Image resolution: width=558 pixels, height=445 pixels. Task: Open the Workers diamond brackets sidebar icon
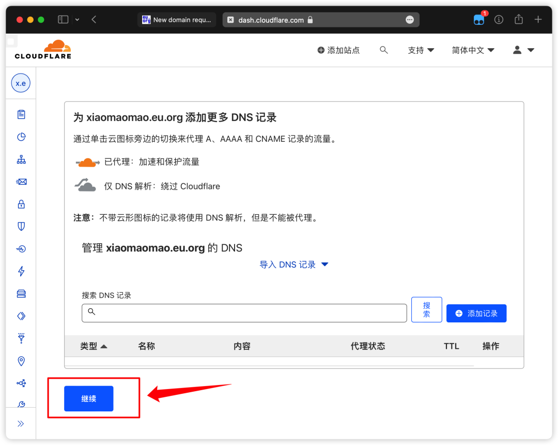point(21,316)
